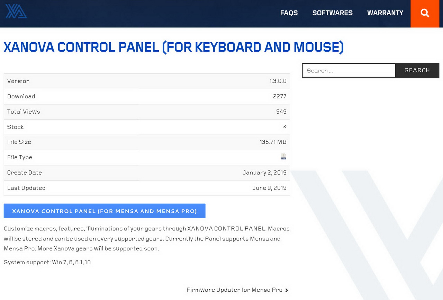This screenshot has height=300, width=443.
Task: Click the arrow beside Firmware Updater link
Action: point(287,290)
